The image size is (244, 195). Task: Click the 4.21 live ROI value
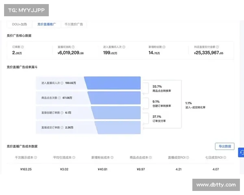(179, 169)
